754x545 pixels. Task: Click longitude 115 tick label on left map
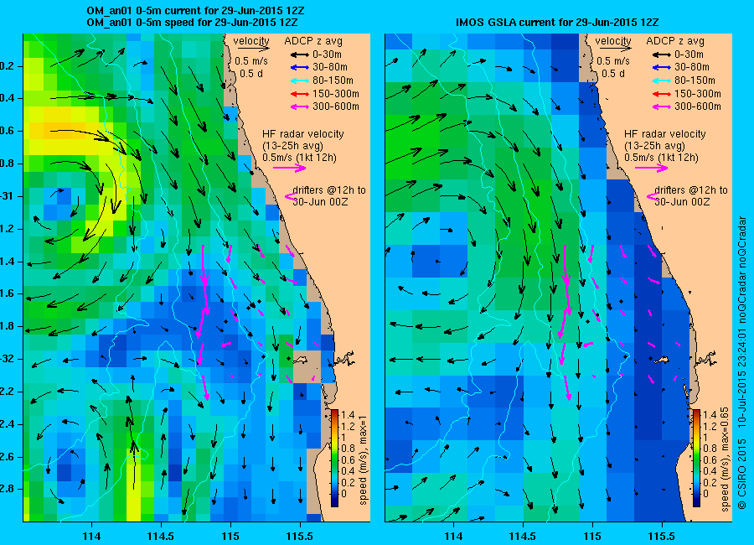tap(230, 537)
